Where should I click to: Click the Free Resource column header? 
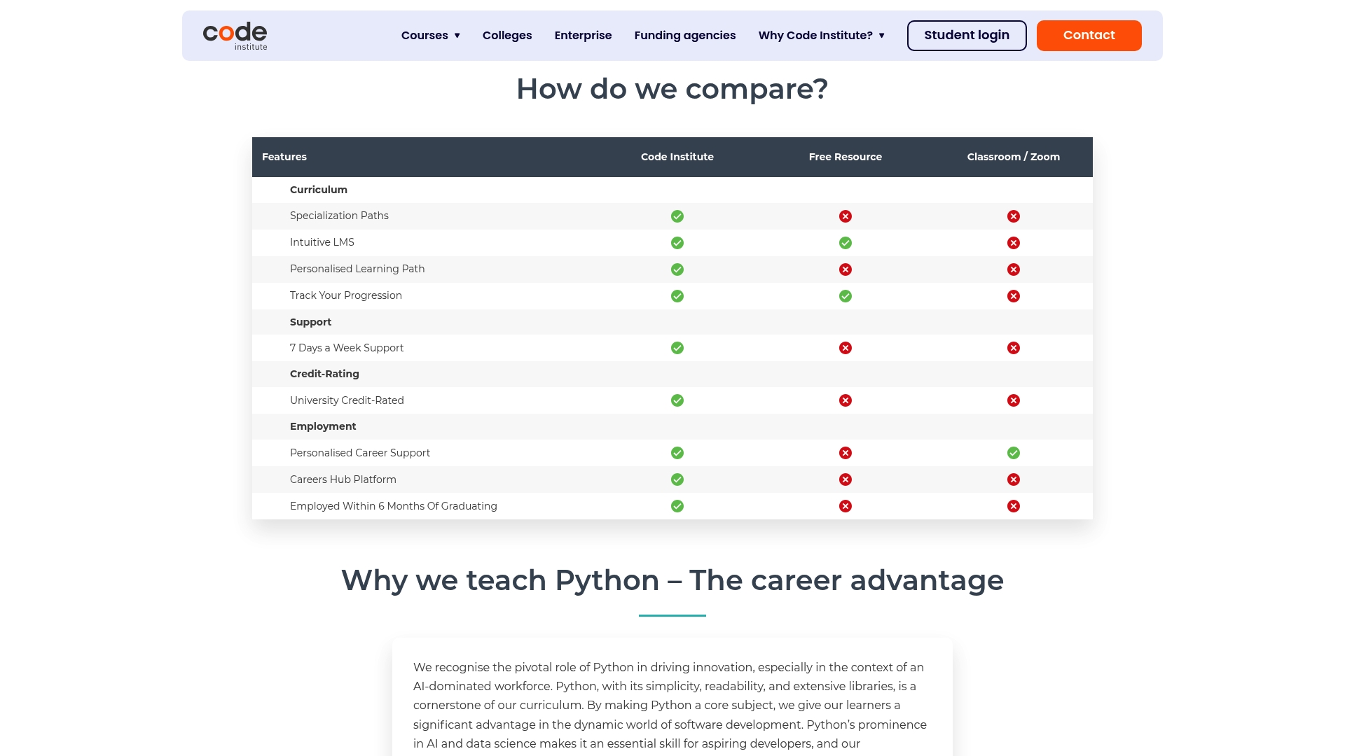[x=846, y=157]
